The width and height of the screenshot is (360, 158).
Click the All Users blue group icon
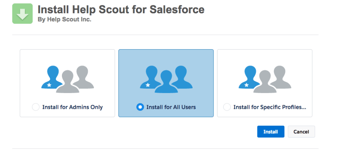[x=166, y=79]
